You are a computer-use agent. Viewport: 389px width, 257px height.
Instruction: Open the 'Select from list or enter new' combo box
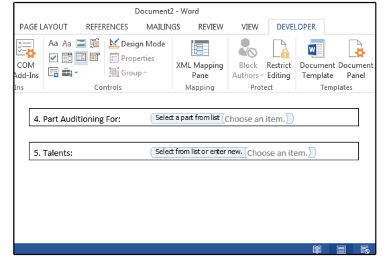278,153
